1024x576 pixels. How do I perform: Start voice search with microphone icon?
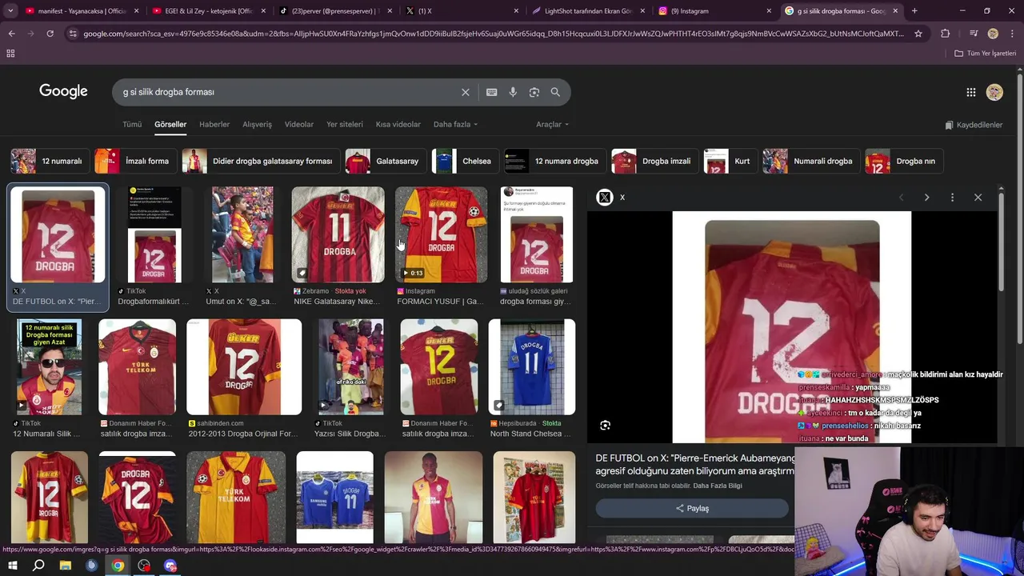click(x=513, y=92)
